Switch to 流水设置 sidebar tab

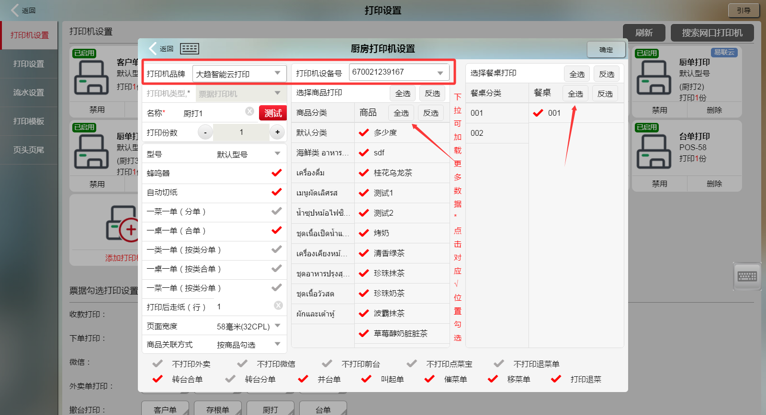(29, 92)
